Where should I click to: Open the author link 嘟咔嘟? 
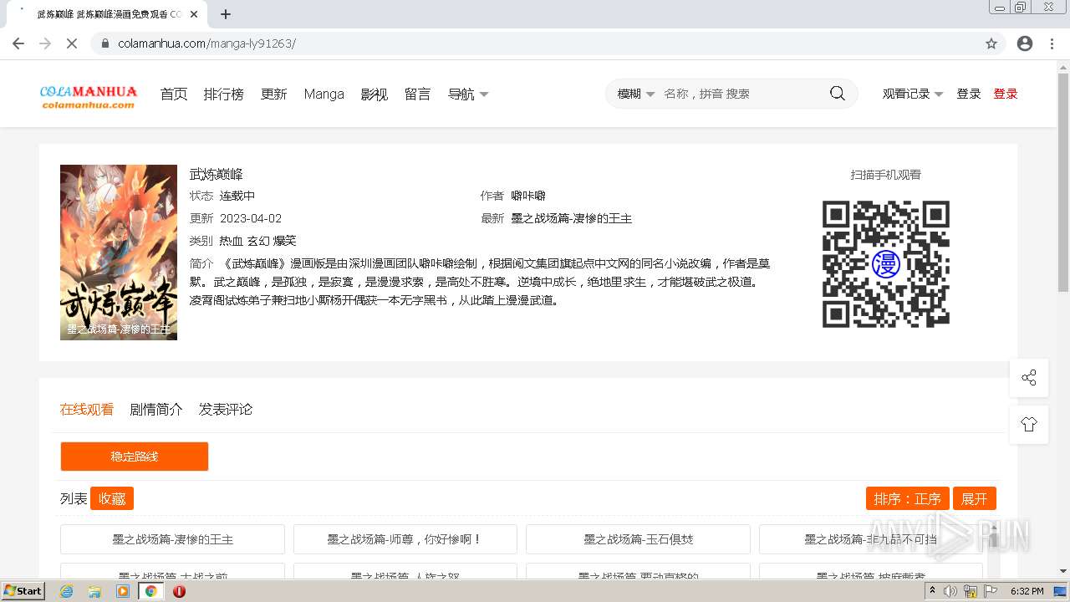[528, 196]
